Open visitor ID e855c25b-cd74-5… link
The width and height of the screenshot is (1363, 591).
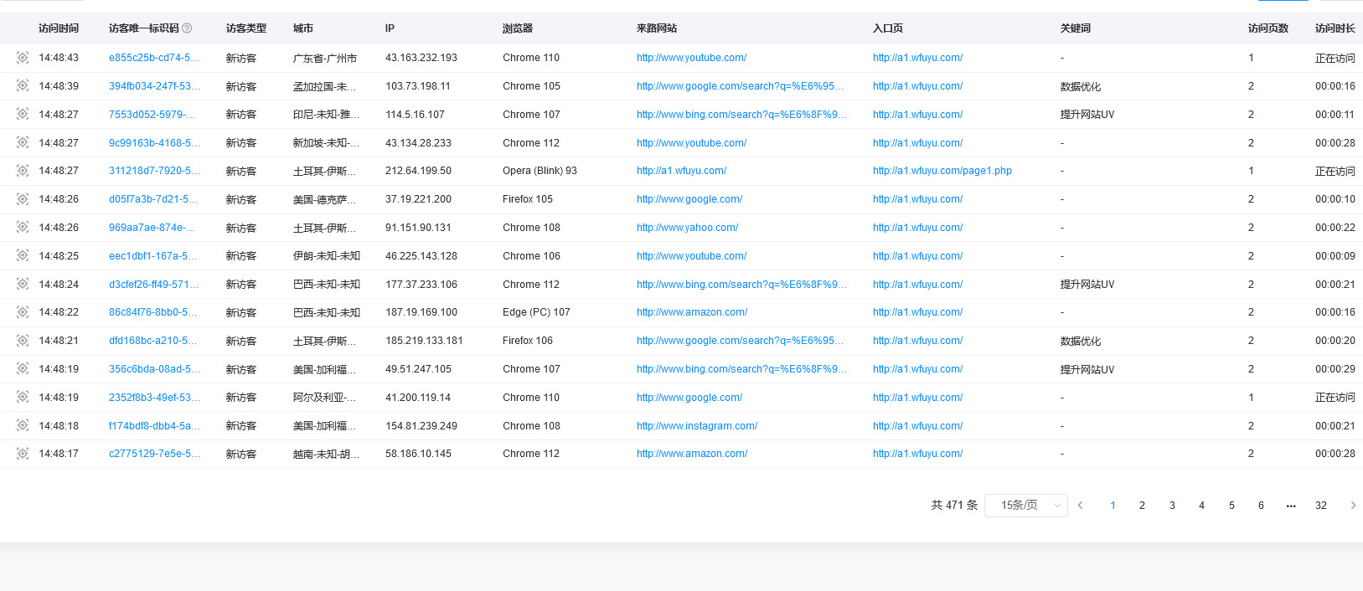tap(154, 58)
